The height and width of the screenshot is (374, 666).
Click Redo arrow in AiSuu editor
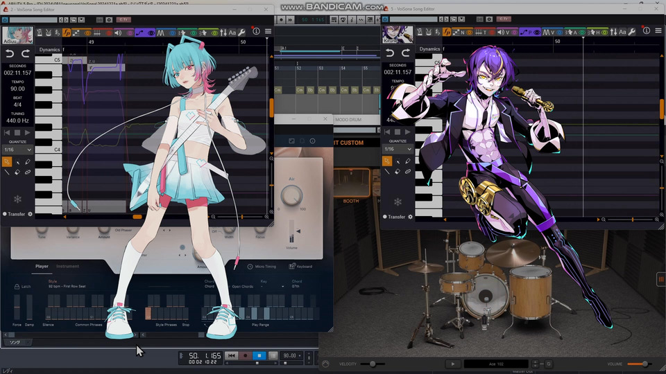click(x=26, y=53)
